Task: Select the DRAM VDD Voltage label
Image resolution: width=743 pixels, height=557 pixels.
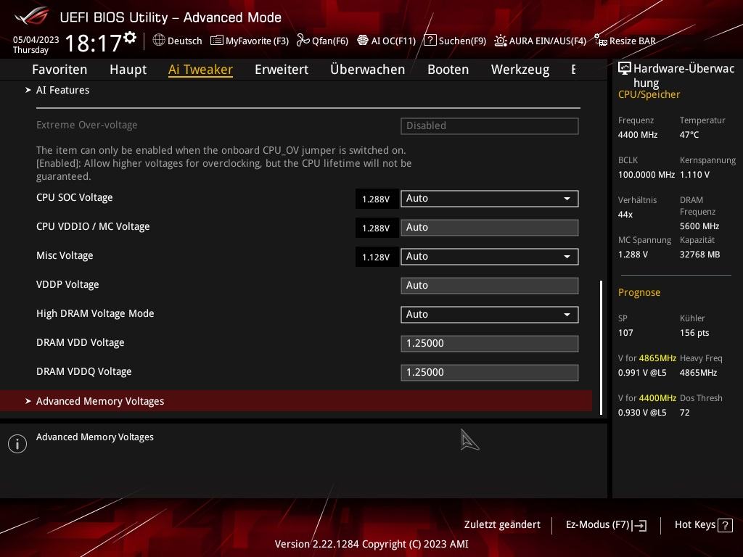Action: [80, 342]
